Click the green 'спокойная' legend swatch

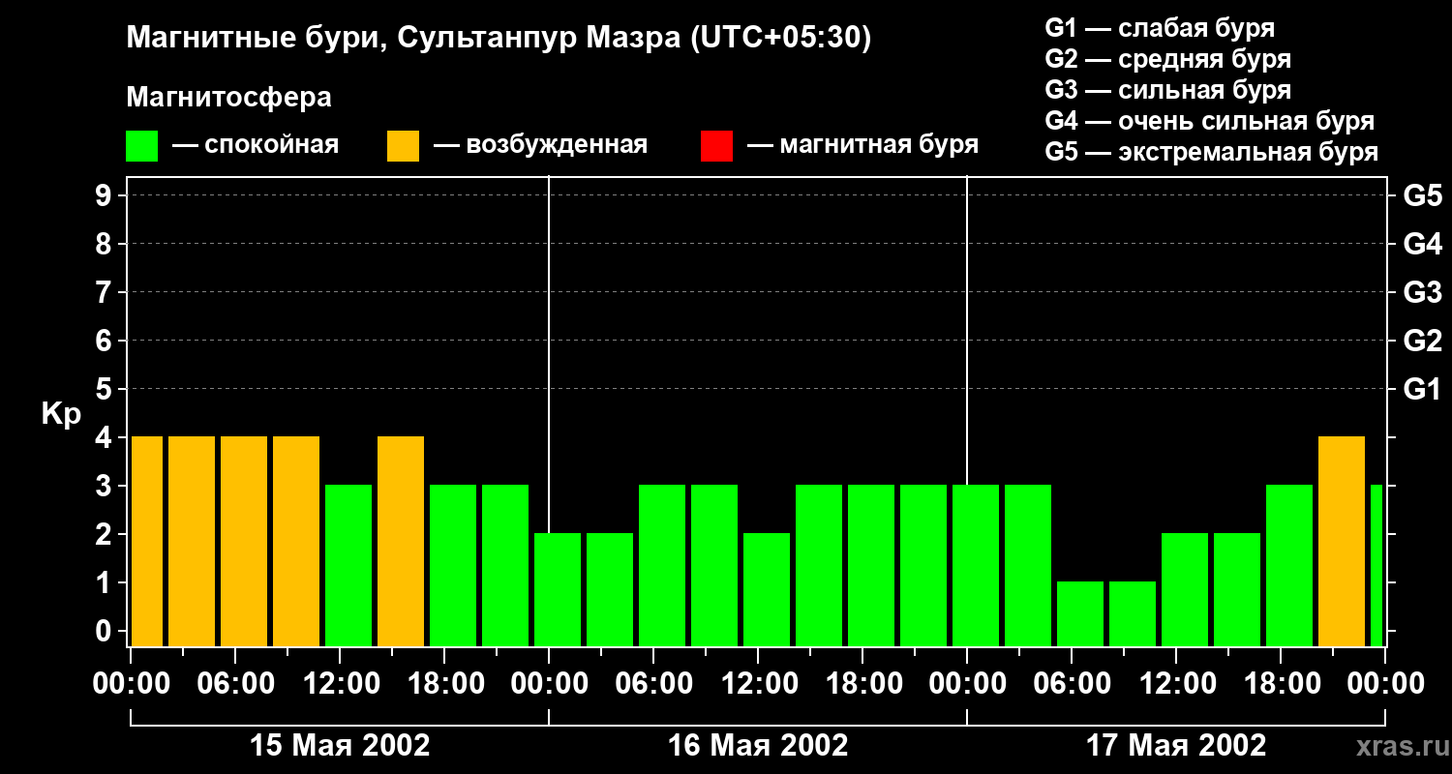point(141,146)
